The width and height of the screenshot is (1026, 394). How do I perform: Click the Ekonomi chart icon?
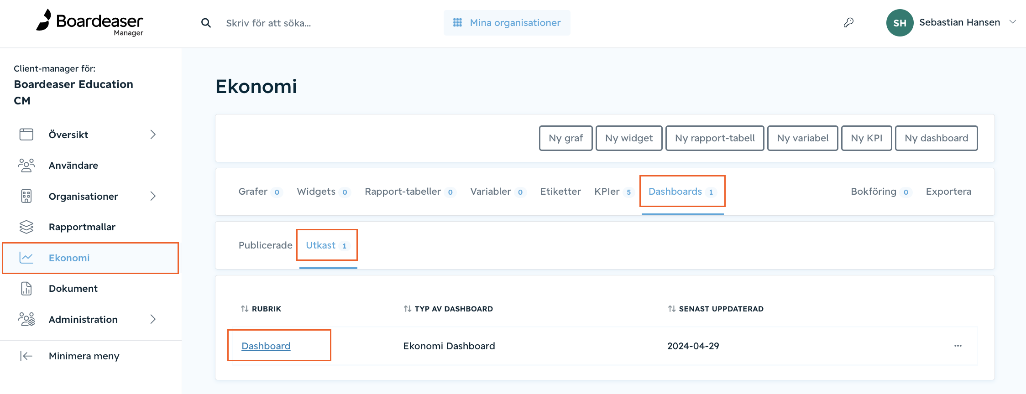pos(26,258)
